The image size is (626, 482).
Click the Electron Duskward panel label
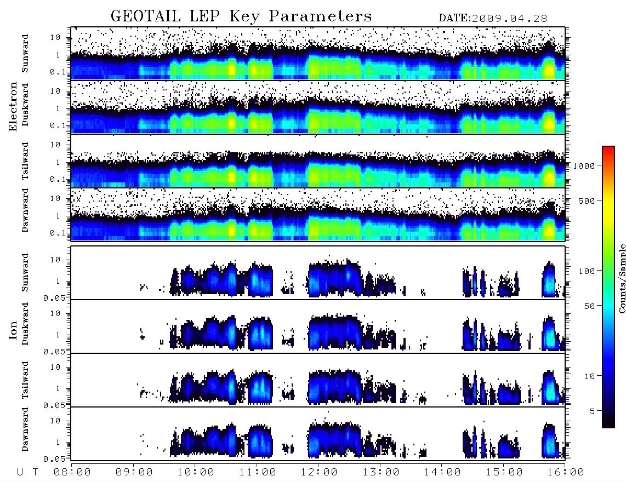(25, 105)
